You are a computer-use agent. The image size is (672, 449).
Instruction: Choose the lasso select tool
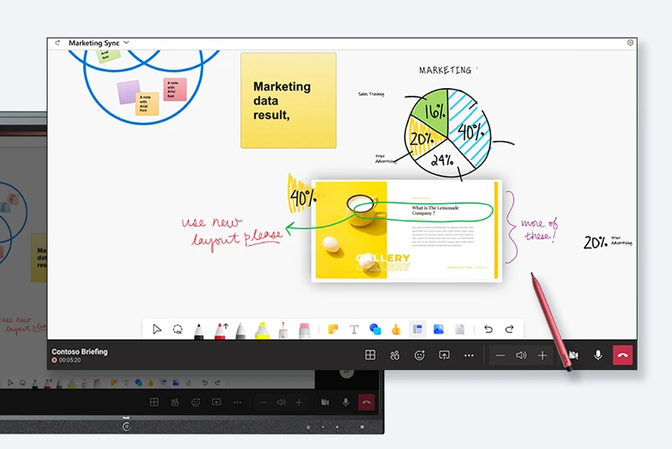[x=177, y=330]
